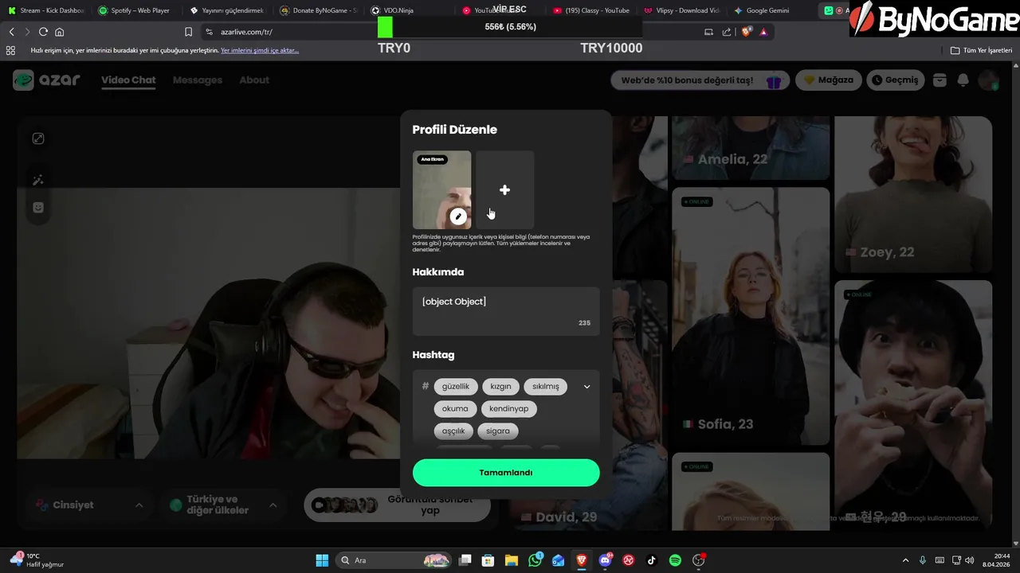Open the notifications bell icon
The image size is (1020, 573).
[x=963, y=80]
